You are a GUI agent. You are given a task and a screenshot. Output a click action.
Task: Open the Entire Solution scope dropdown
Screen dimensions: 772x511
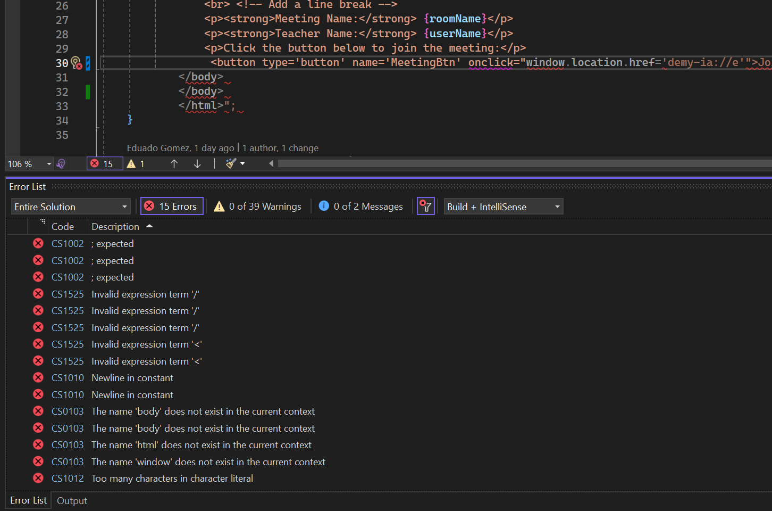(x=71, y=207)
